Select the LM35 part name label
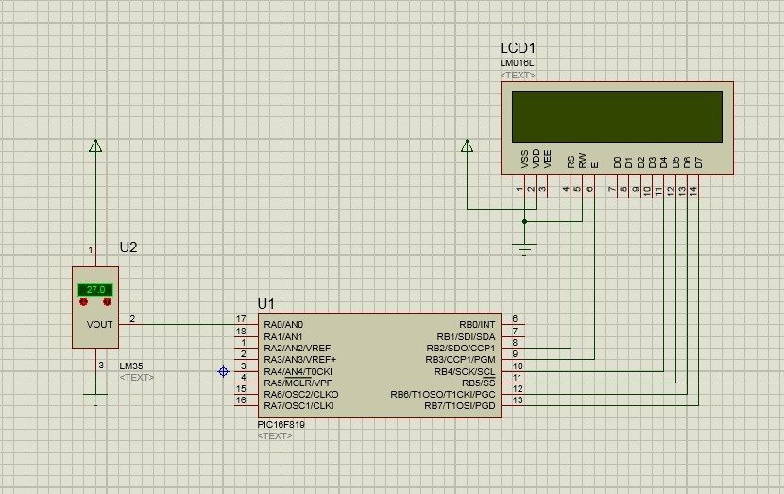The width and height of the screenshot is (784, 494). pyautogui.click(x=131, y=366)
